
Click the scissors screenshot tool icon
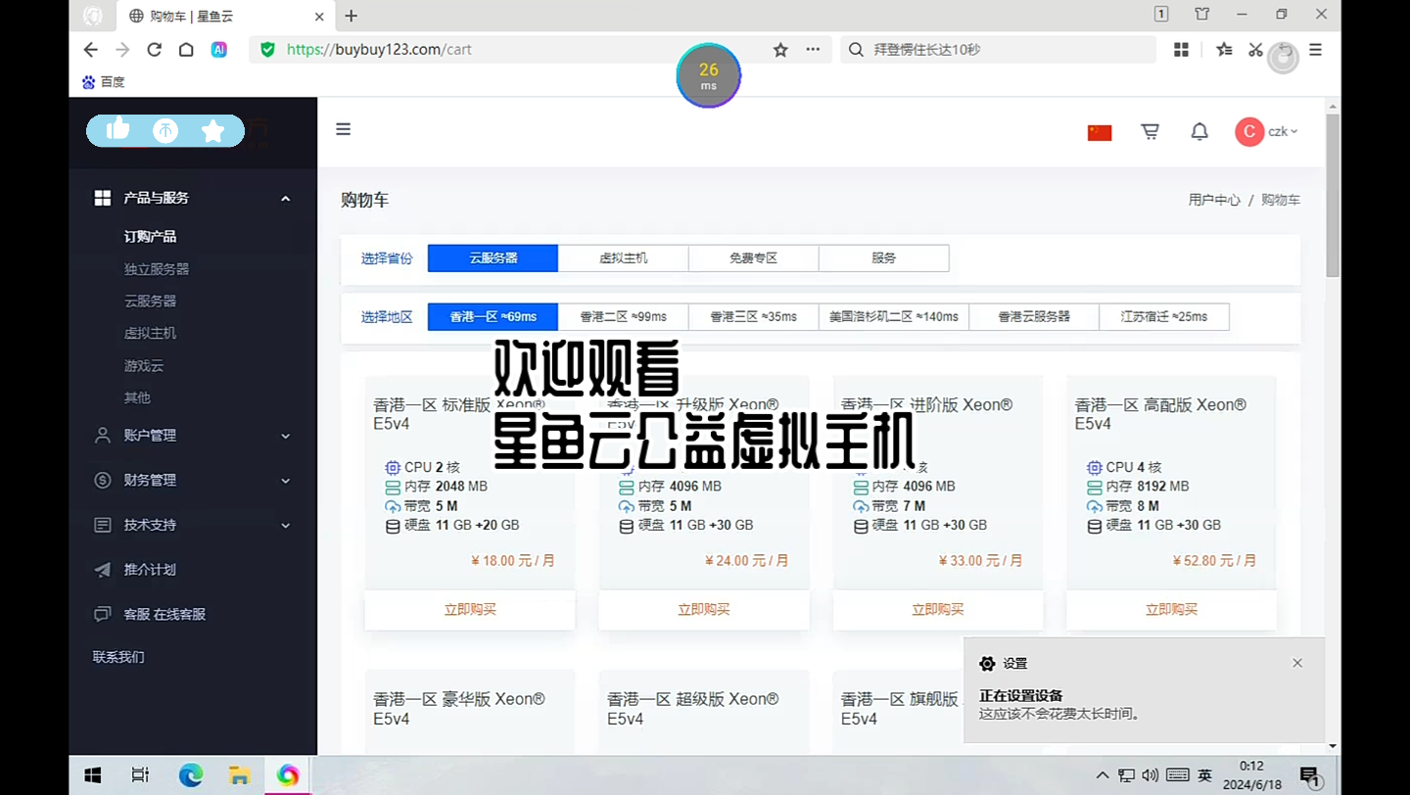tap(1255, 50)
